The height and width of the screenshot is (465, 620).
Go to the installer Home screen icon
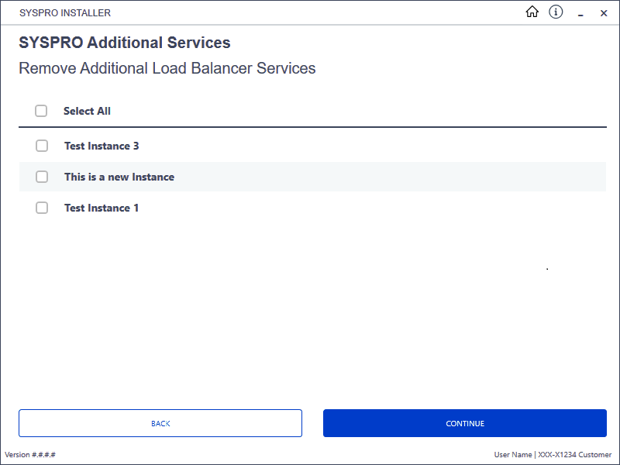coord(532,12)
